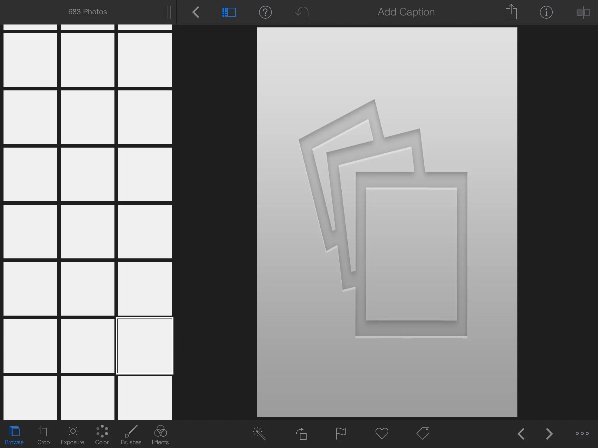598x448 pixels.
Task: Click the Rotate photo icon
Action: tap(301, 433)
